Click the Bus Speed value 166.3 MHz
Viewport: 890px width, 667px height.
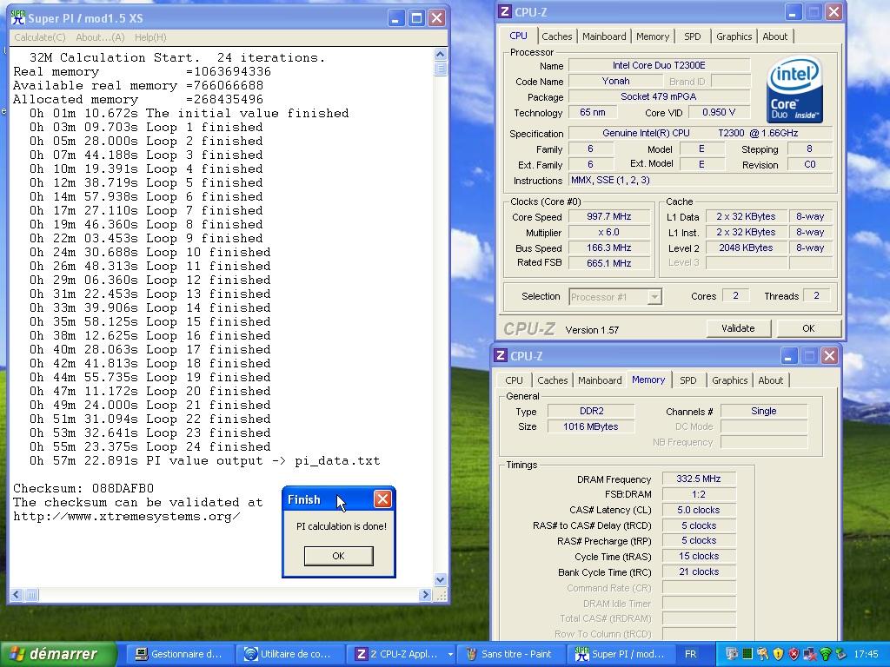(x=609, y=248)
